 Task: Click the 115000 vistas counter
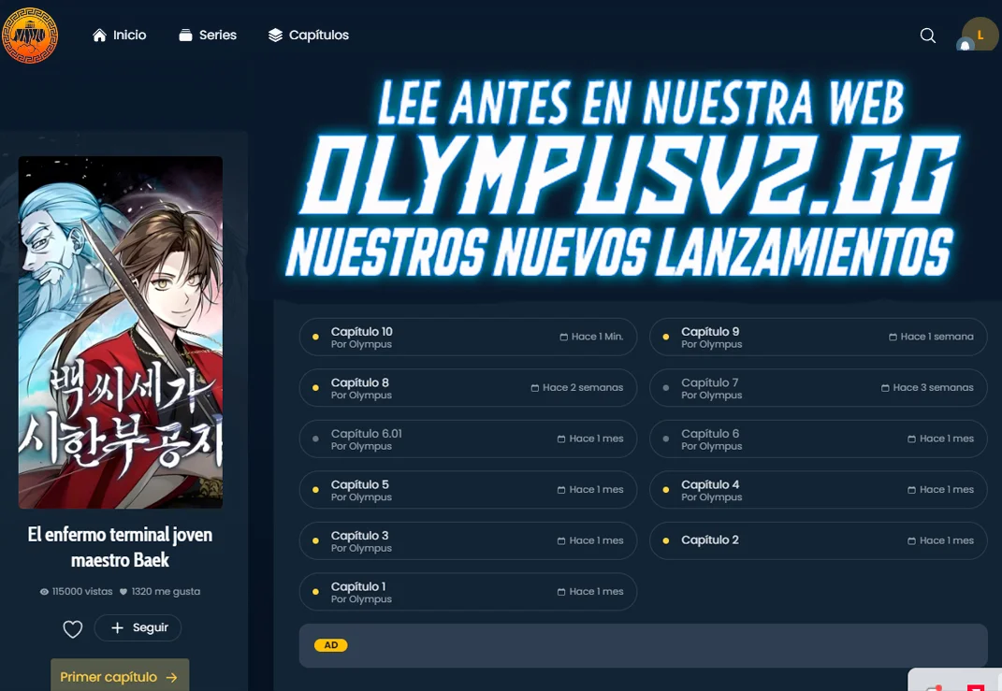coord(76,591)
